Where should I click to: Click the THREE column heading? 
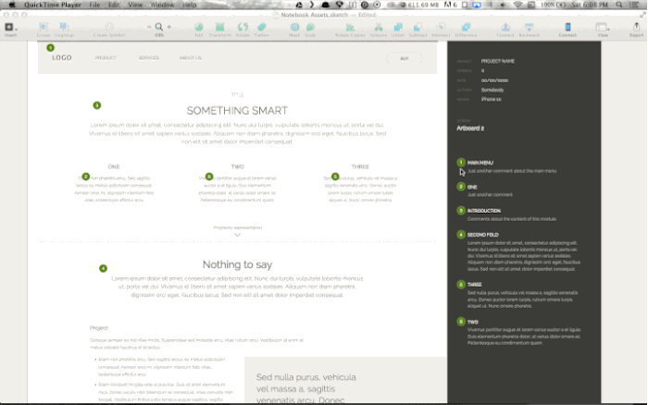(360, 166)
